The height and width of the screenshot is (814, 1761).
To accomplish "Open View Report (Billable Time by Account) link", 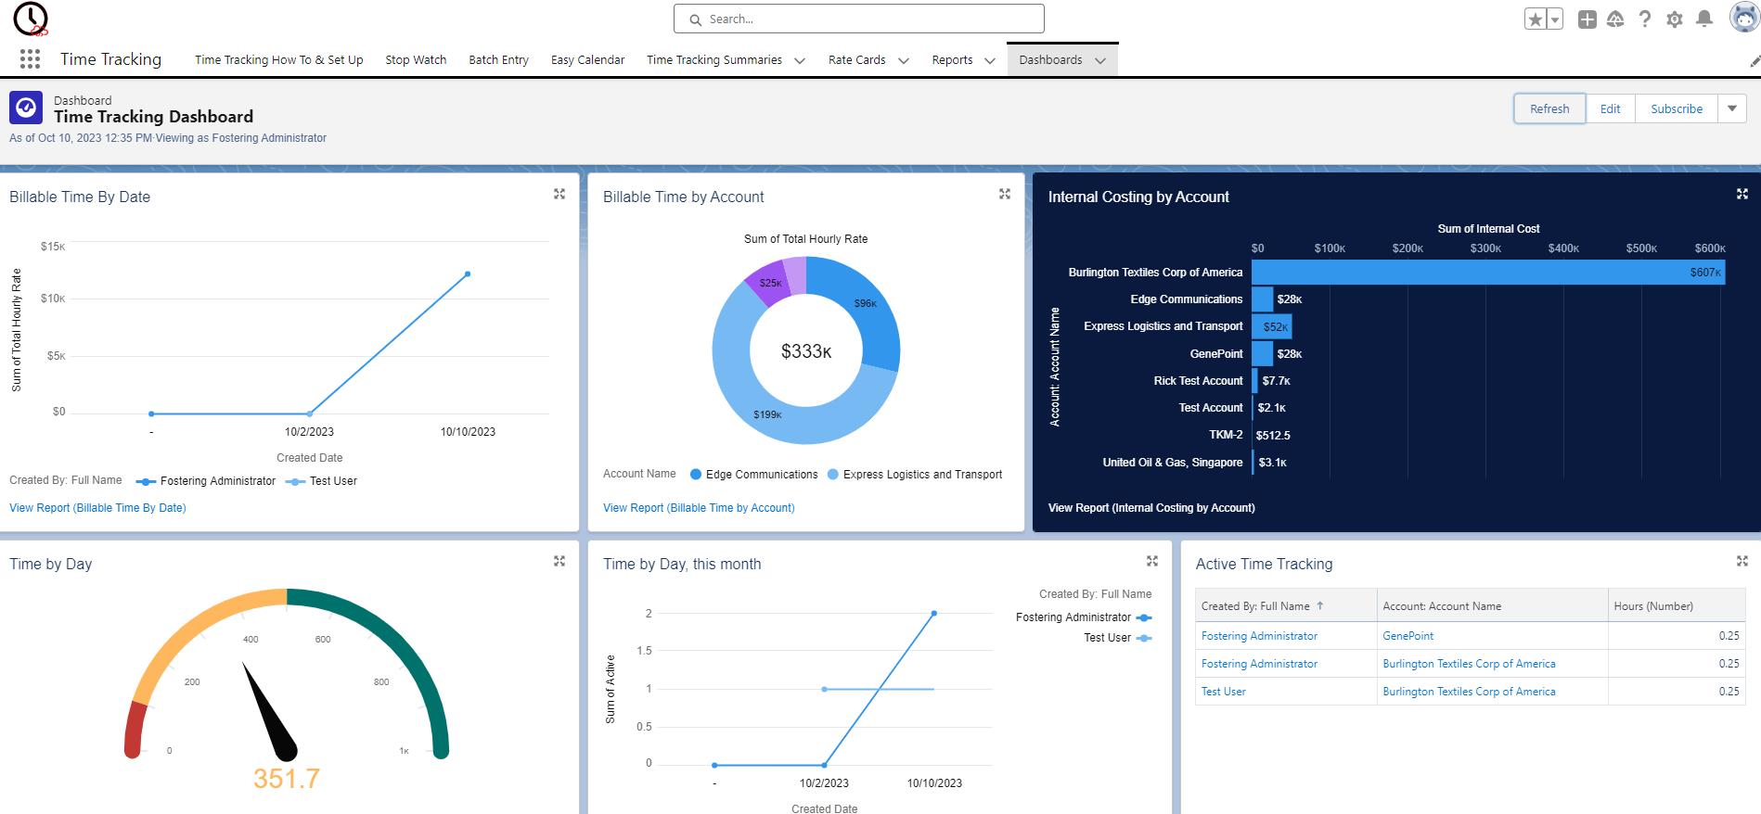I will (x=699, y=508).
